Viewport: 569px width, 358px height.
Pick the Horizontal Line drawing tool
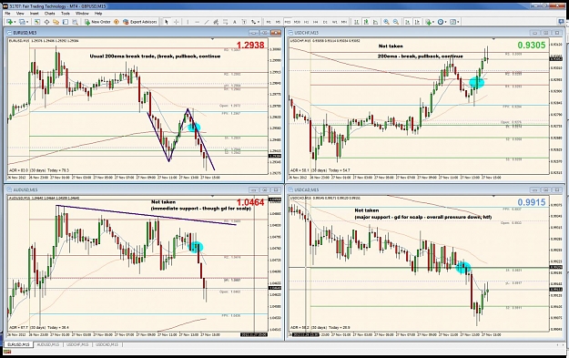click(x=197, y=22)
